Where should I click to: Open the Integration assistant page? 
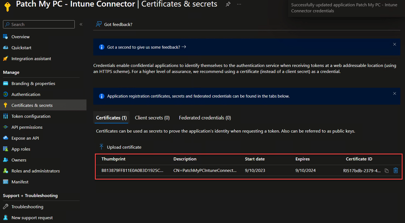[31, 58]
